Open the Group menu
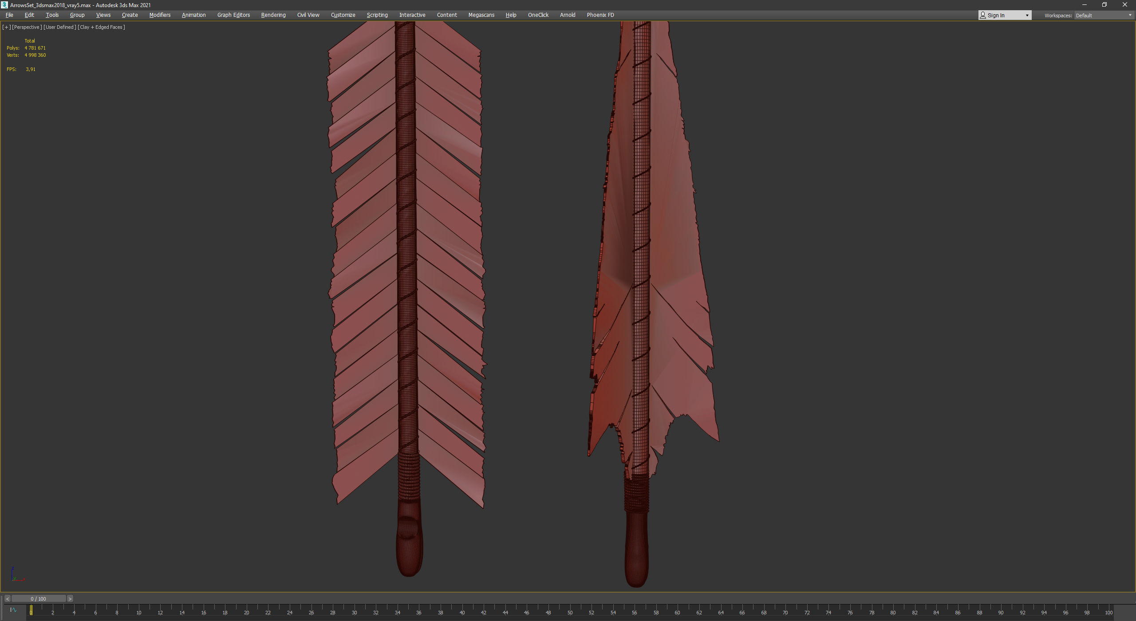 pyautogui.click(x=77, y=15)
